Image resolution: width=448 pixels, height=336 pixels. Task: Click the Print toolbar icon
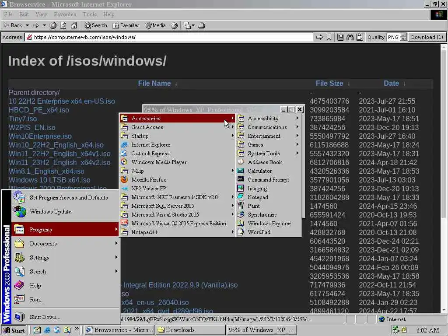[x=202, y=25]
